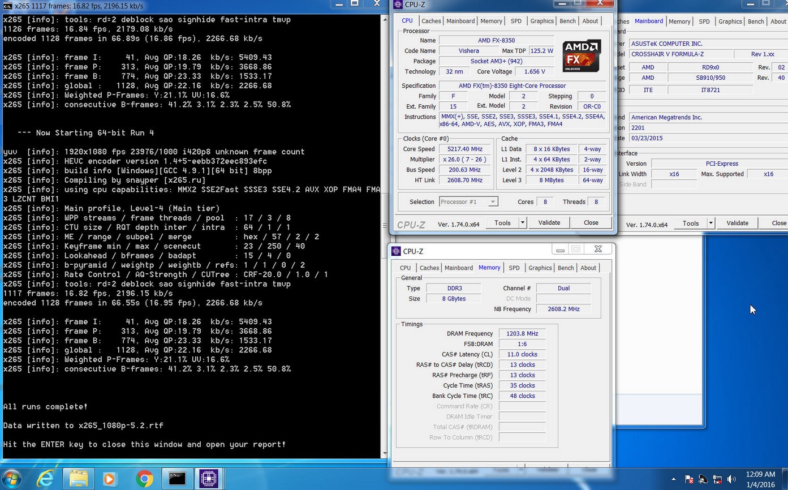Launch Internet Explorer from the taskbar
This screenshot has width=788, height=490.
point(45,479)
